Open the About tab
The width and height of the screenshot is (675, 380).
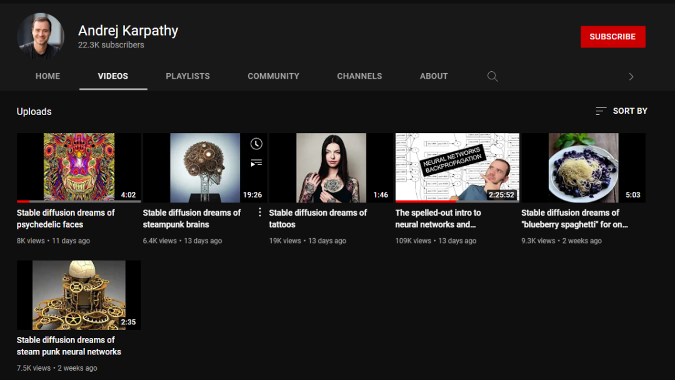pos(434,76)
